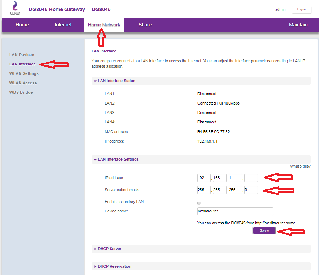Click second subnet mask octet field

[x=220, y=190]
